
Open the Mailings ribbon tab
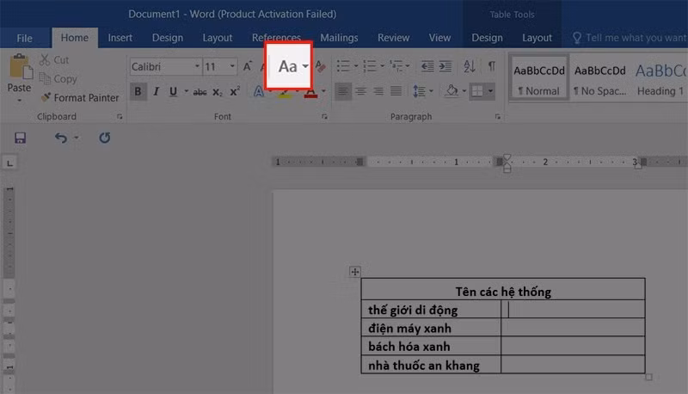(339, 38)
